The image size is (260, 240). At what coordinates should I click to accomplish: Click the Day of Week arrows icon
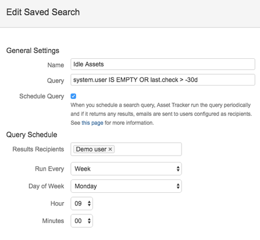coord(178,186)
